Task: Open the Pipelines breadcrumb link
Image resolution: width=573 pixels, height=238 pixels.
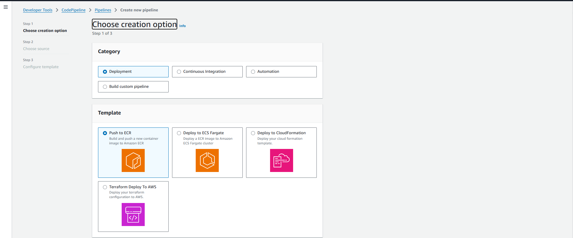Action: tap(103, 10)
